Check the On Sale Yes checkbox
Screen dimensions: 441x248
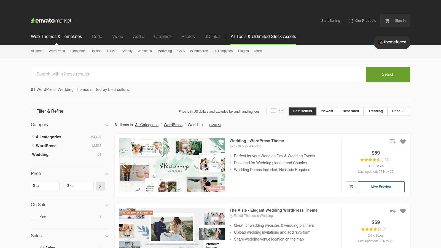pos(33,217)
